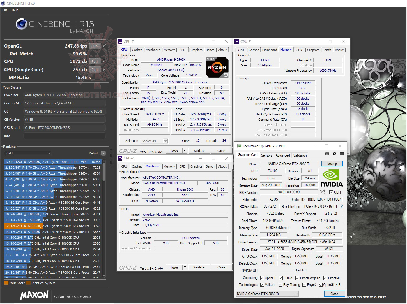
Task: Toggle the OpenGL test checkmark
Action: click(x=104, y=46)
